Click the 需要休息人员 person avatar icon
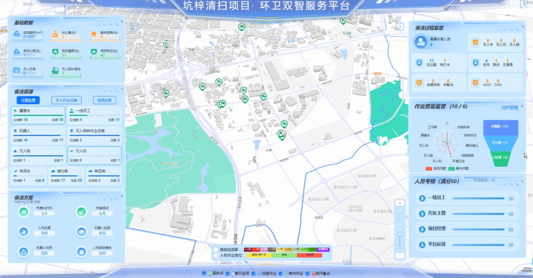This screenshot has width=533, height=278. pos(421,42)
